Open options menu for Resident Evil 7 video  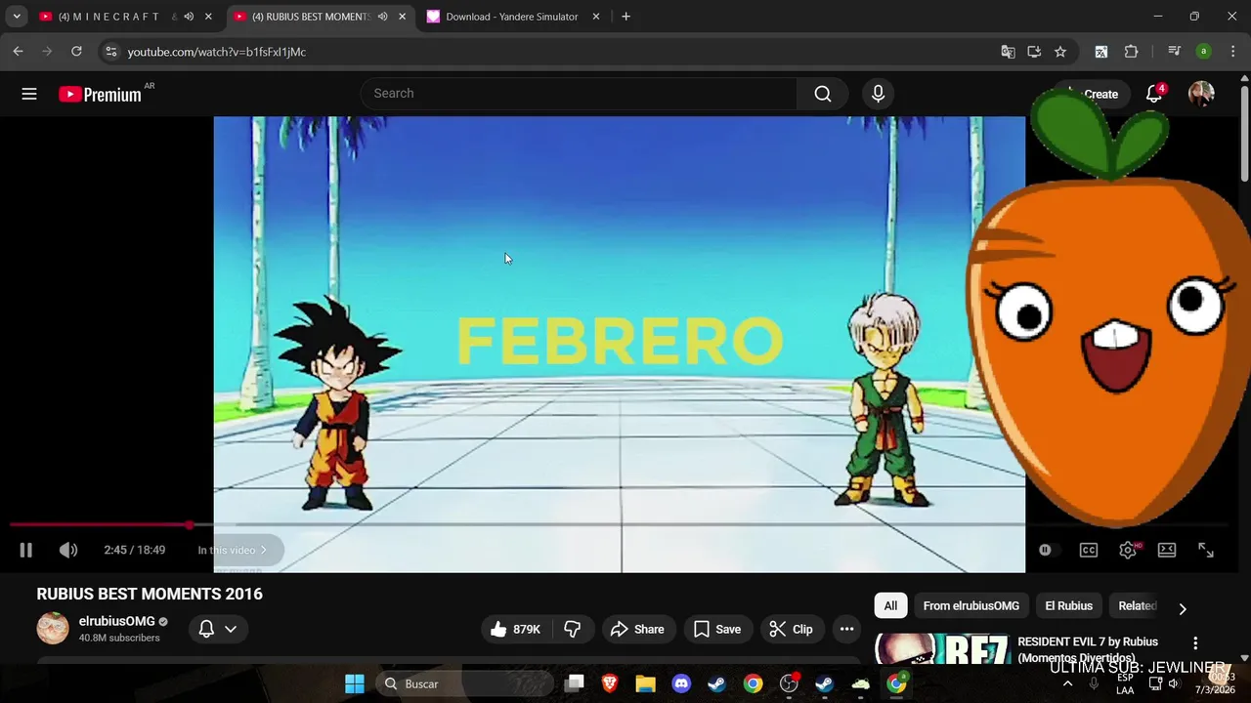tap(1194, 643)
